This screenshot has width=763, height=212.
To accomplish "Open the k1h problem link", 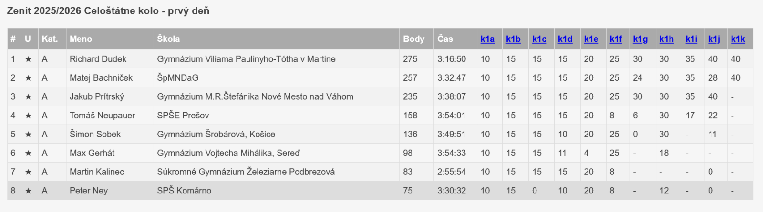I will pos(666,39).
